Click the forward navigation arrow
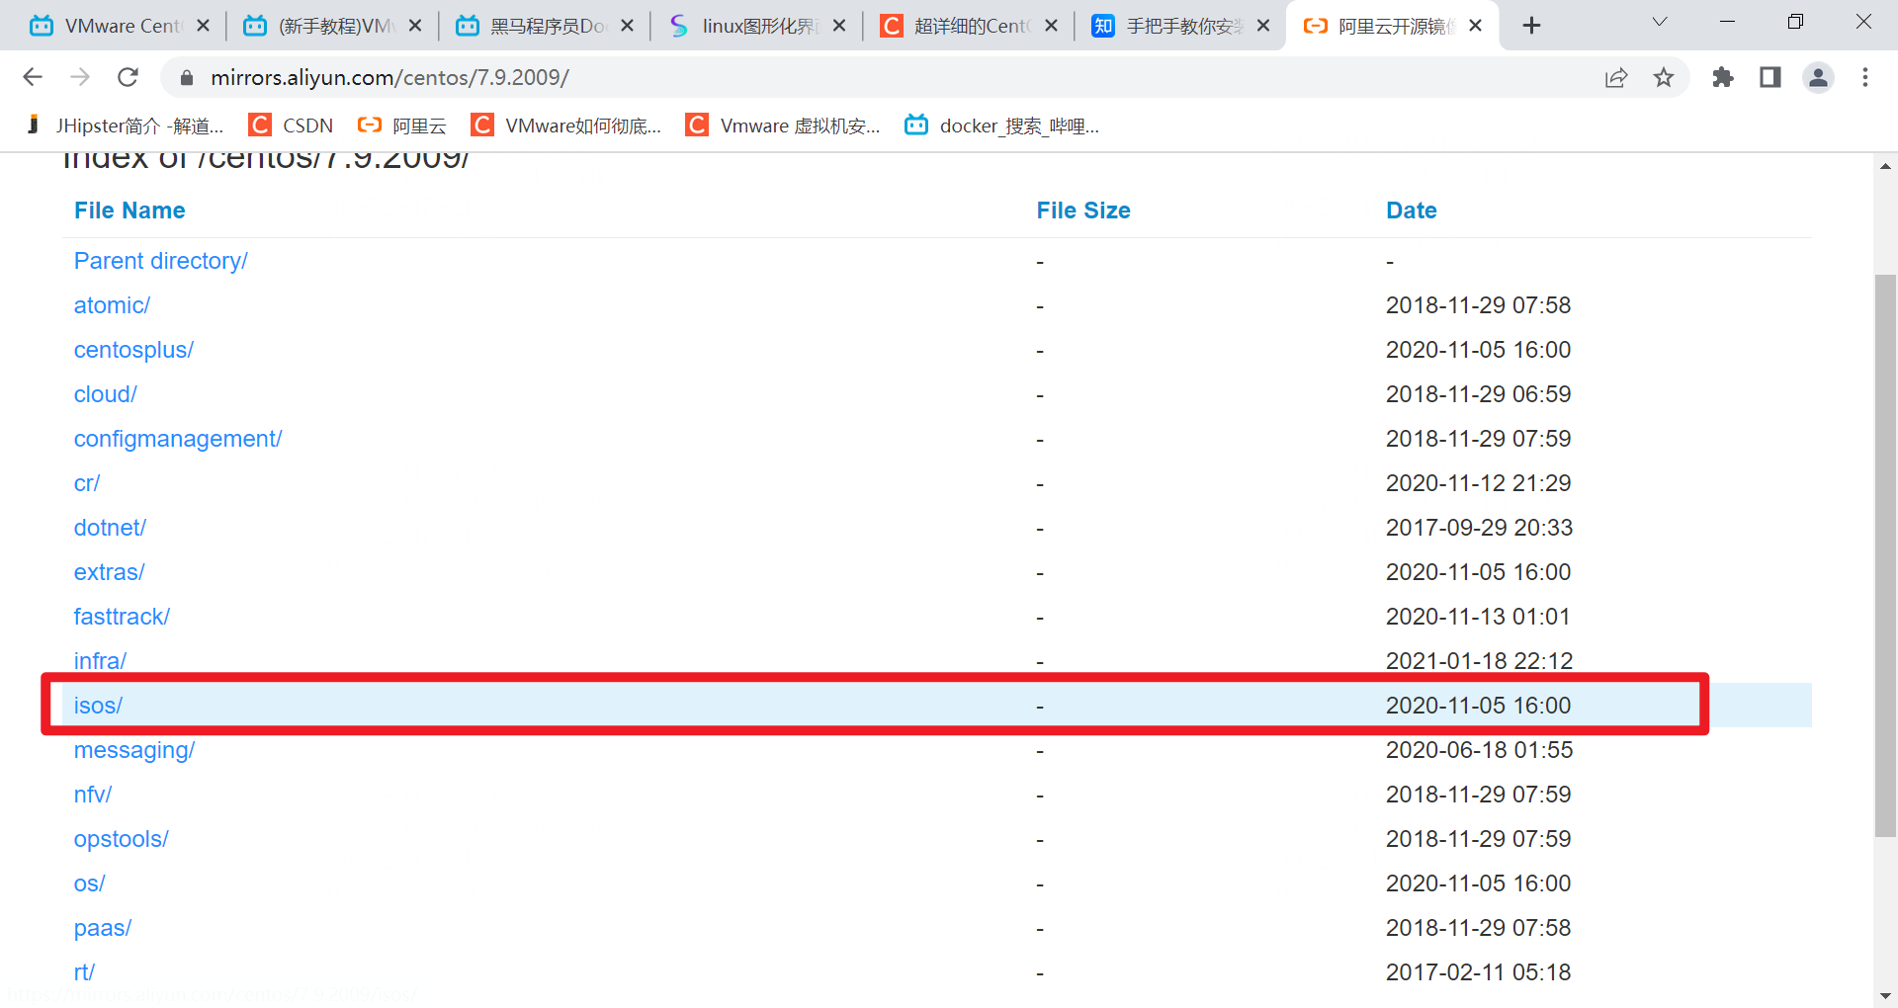 pos(80,77)
